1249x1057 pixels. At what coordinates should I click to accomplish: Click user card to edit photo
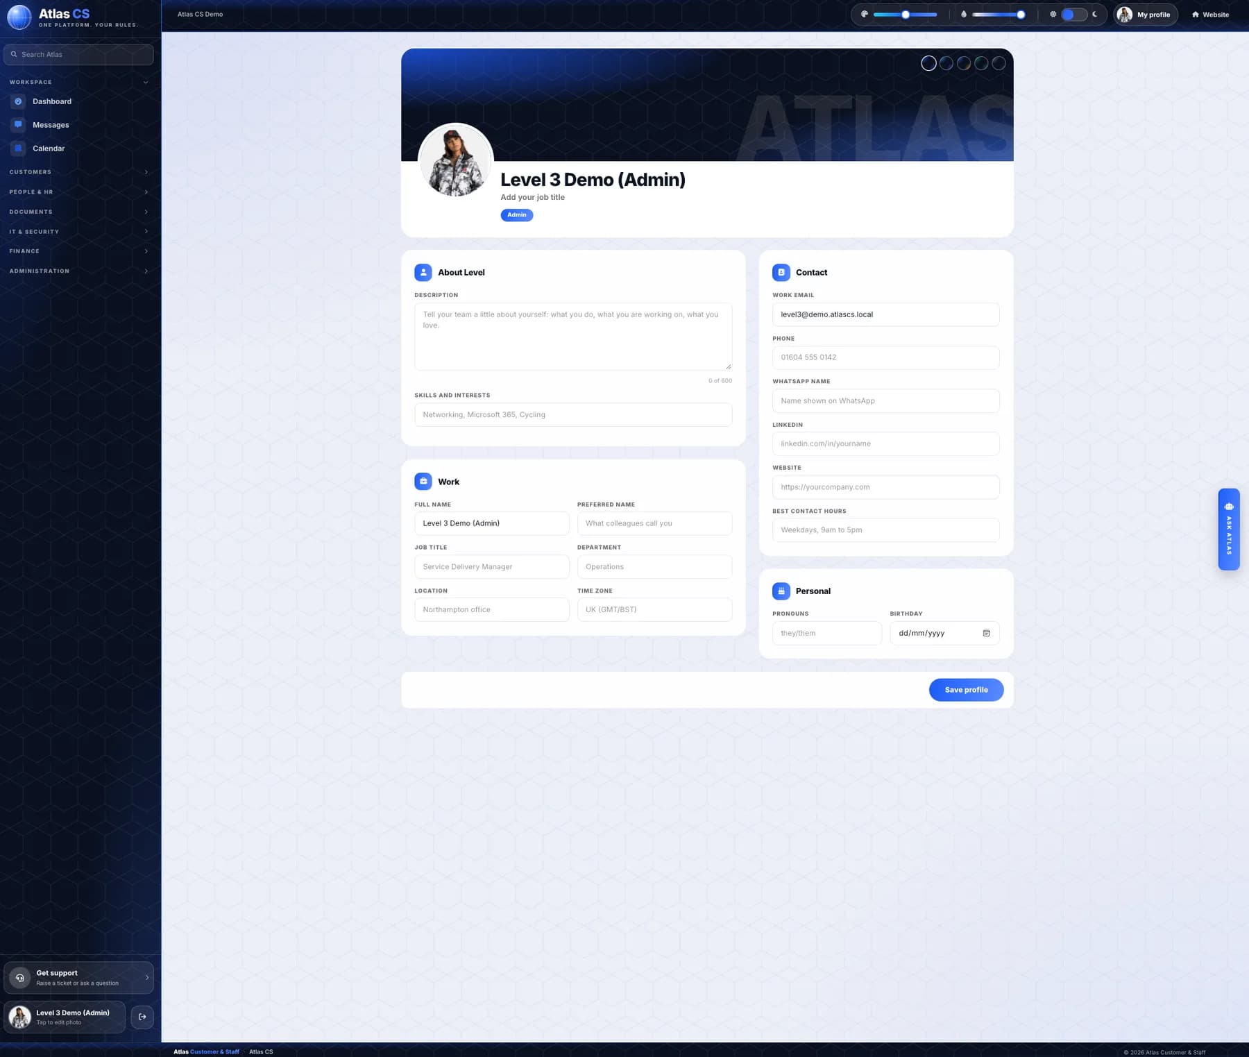click(x=65, y=1017)
